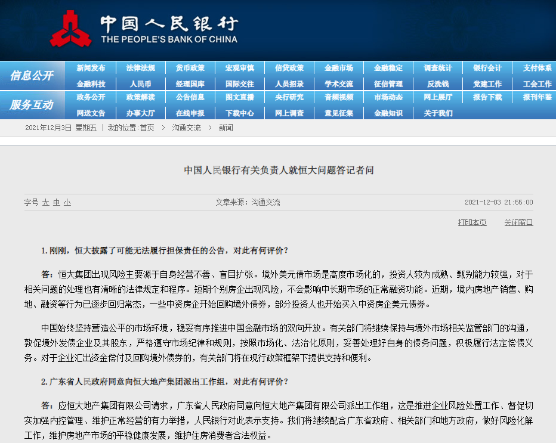Click question 2 heading about 广东省人民政府

pos(165,382)
